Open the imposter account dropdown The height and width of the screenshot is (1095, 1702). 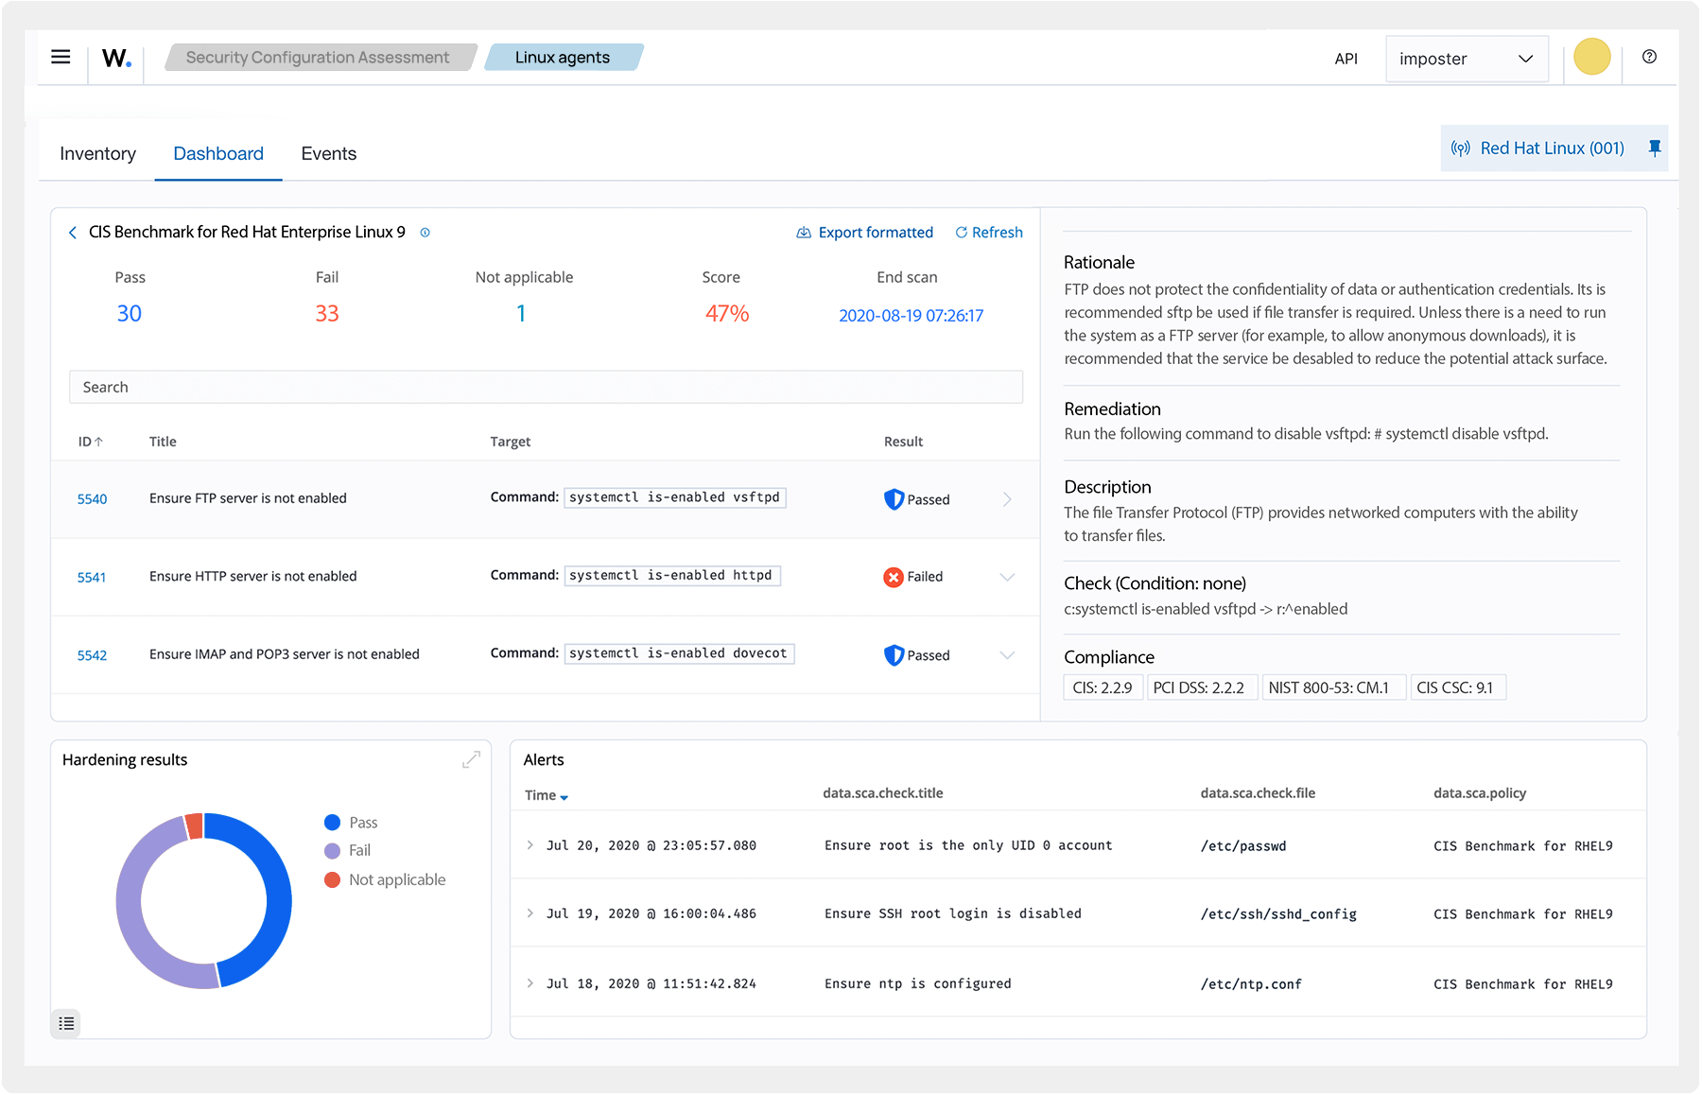tap(1467, 58)
